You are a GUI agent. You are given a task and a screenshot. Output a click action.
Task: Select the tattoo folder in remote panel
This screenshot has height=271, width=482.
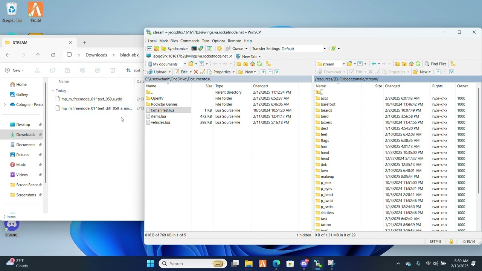(x=326, y=225)
